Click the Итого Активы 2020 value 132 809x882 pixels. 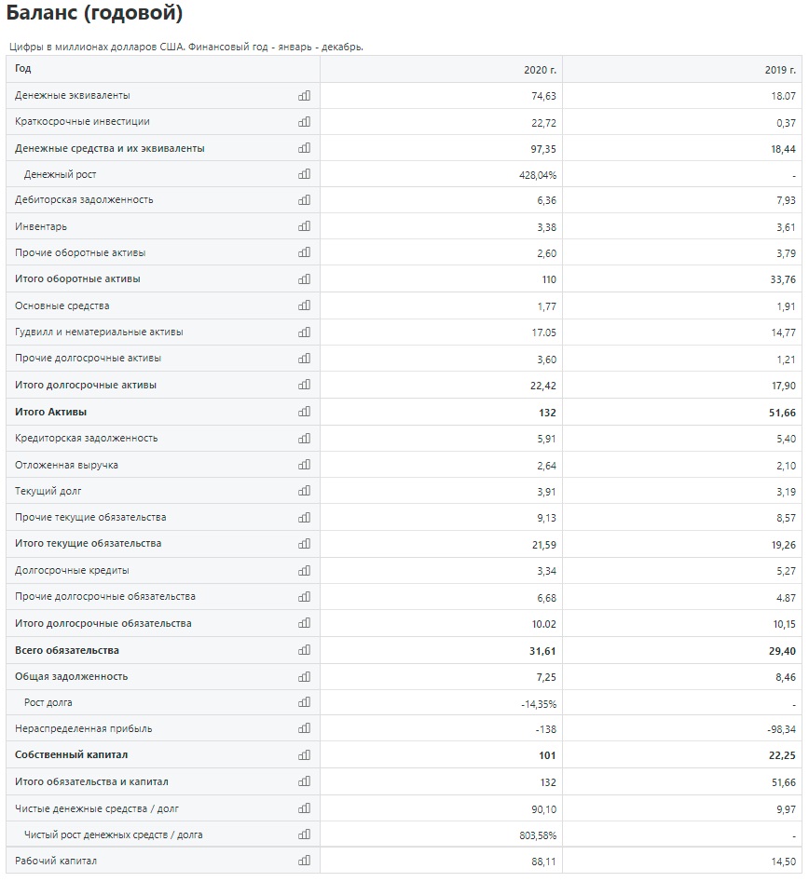(x=547, y=413)
